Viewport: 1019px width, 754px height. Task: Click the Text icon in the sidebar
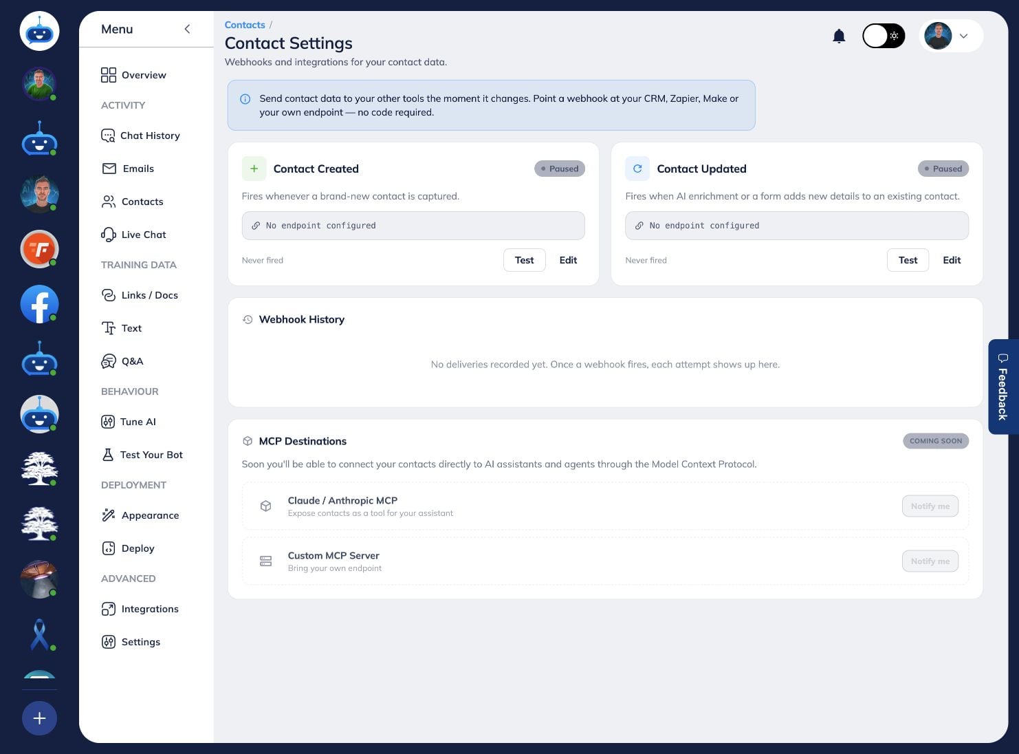[109, 328]
